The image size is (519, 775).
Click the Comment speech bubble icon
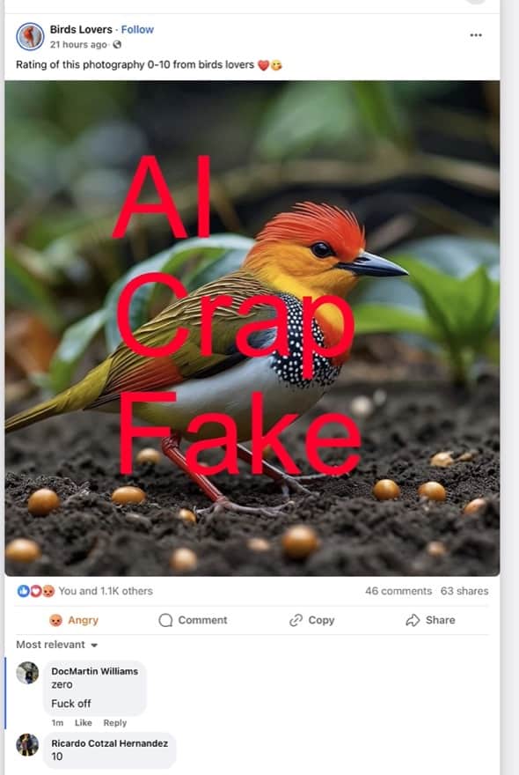(165, 620)
